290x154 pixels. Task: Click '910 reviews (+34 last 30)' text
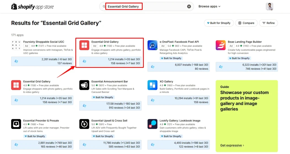[124, 108]
